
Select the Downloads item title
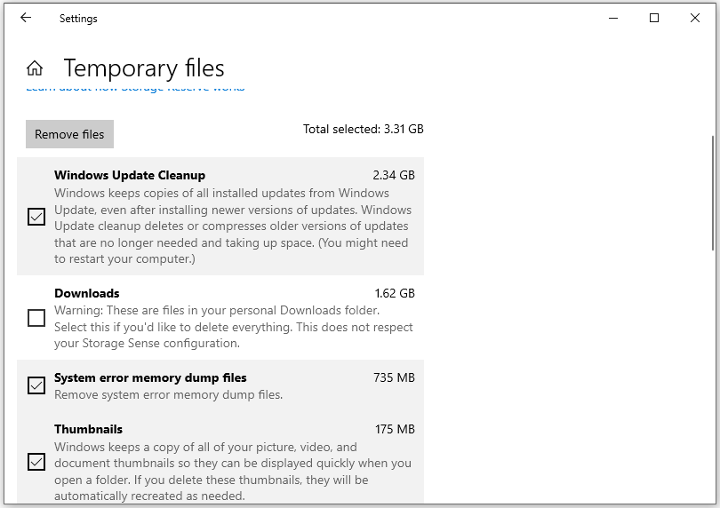87,293
